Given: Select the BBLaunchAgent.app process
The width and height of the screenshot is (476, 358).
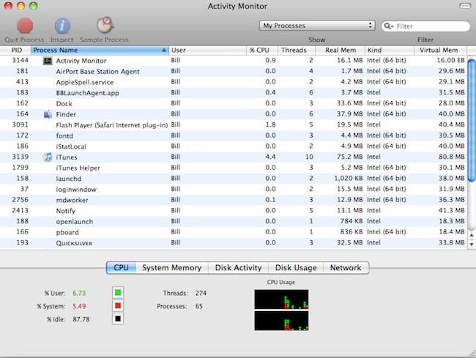Looking at the screenshot, I should click(233, 93).
